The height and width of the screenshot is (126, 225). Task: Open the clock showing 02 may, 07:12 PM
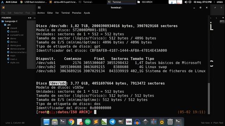(x=202, y=2)
